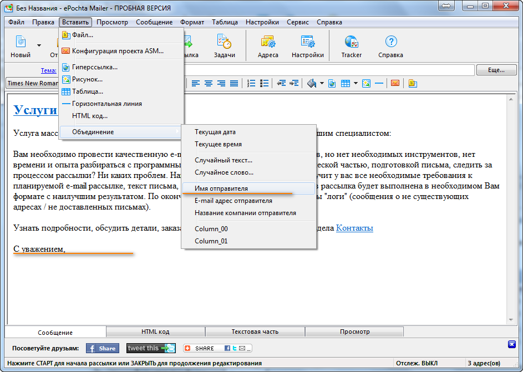Follow the Контакты hyperlink in the message

coord(354,228)
